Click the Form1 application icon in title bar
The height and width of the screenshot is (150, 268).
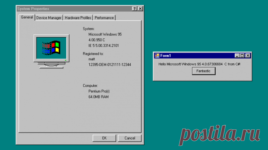point(157,56)
